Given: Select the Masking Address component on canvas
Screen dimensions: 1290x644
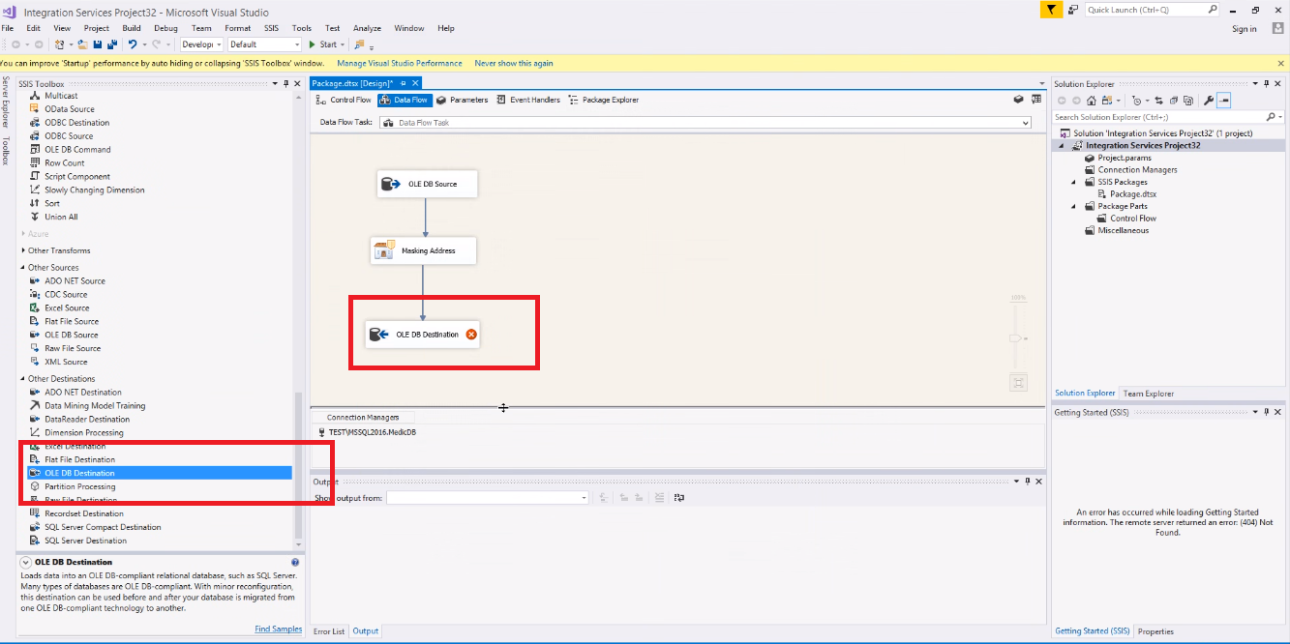Looking at the screenshot, I should tap(424, 250).
